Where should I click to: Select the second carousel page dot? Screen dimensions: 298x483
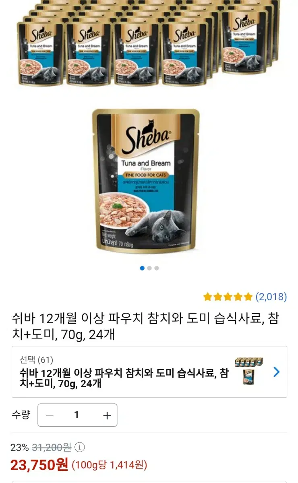coord(149,268)
